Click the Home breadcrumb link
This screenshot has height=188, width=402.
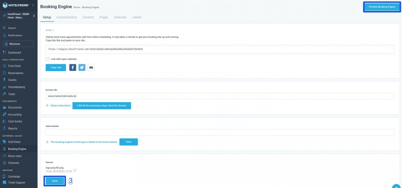pyautogui.click(x=76, y=7)
